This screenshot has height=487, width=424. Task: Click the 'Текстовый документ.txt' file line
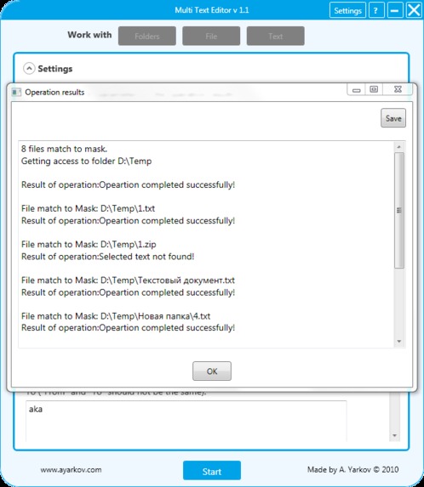pyautogui.click(x=128, y=280)
